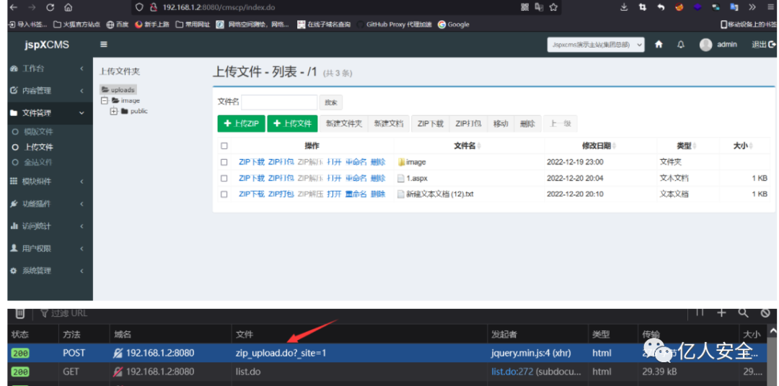This screenshot has height=386, width=779.
Task: Expand the 模块组件 menu
Action: [x=50, y=181]
